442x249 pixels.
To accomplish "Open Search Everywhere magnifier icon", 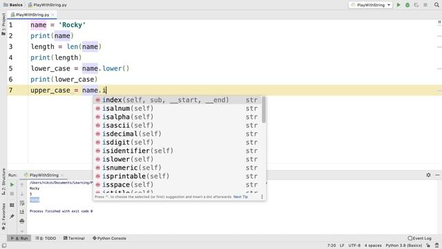I will [436, 5].
